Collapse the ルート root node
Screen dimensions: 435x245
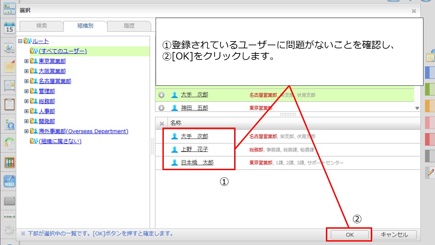tap(20, 41)
